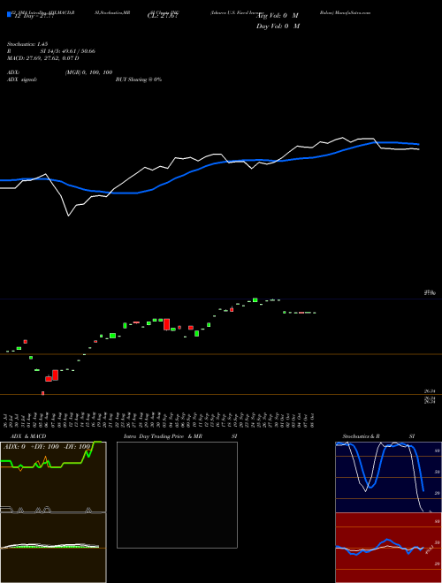Click the 'ADX signal:' label
This screenshot has height=583, width=442.
(21, 79)
